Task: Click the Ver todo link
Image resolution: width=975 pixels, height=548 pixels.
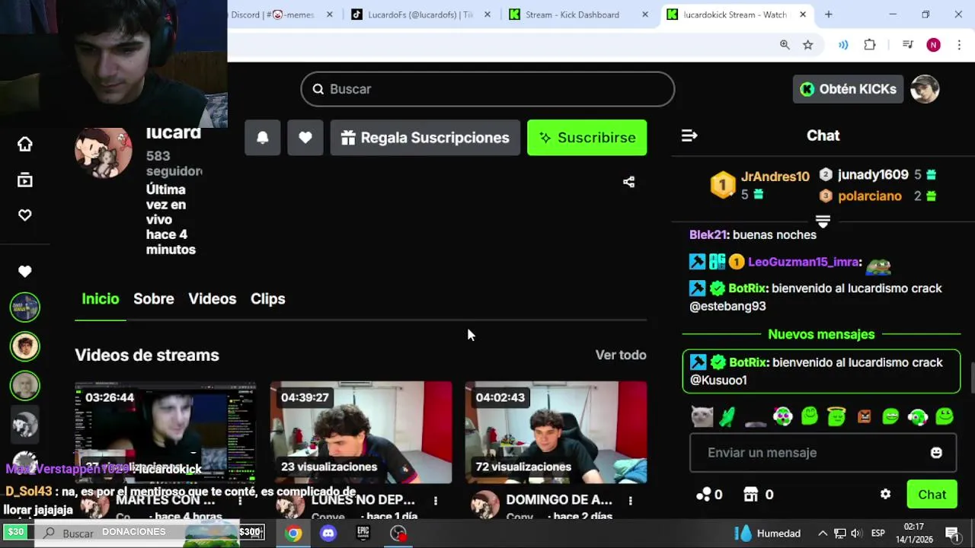Action: tap(621, 355)
